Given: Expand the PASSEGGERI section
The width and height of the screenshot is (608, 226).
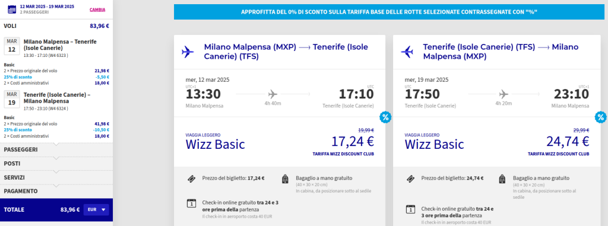Looking at the screenshot, I should point(56,149).
